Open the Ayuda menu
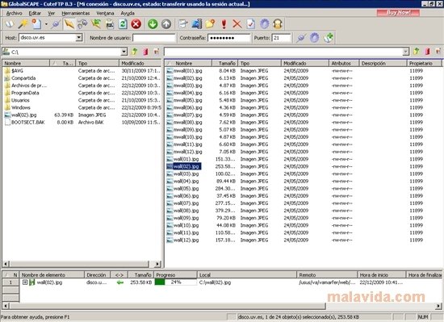 pyautogui.click(x=128, y=13)
